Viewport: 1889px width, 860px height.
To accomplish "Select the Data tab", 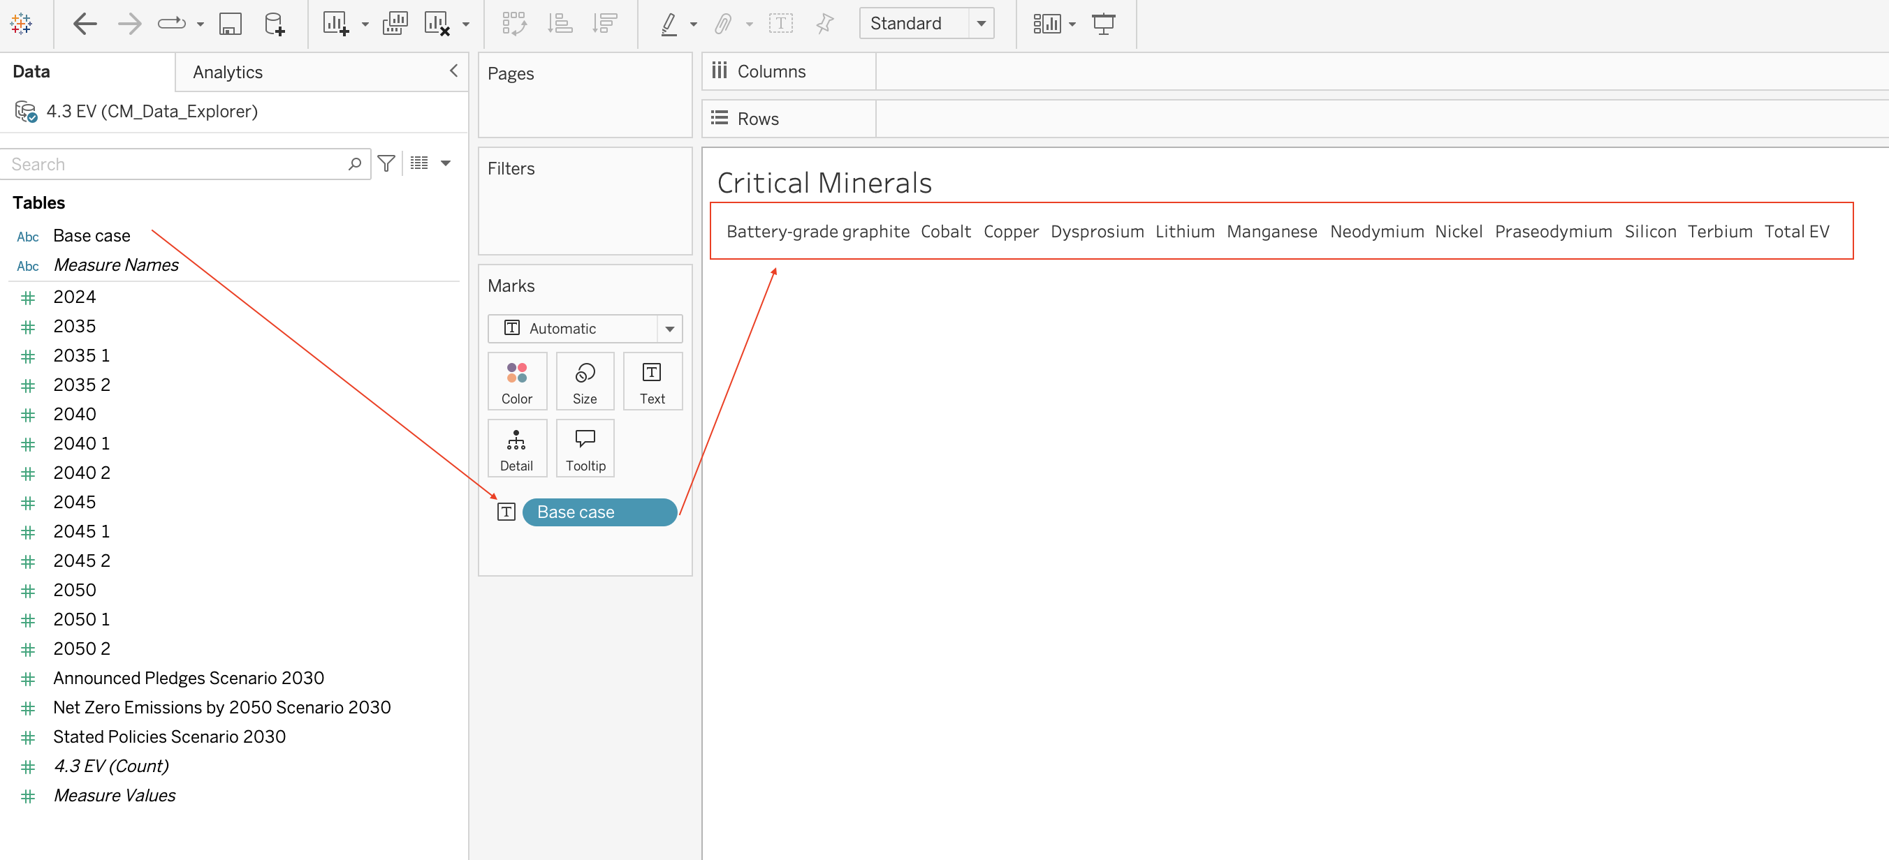I will point(31,71).
